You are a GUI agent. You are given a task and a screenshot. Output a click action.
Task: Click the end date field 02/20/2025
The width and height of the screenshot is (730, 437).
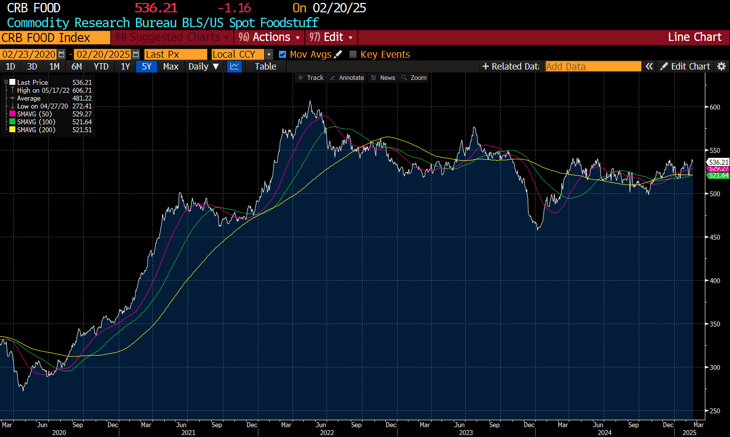(103, 54)
